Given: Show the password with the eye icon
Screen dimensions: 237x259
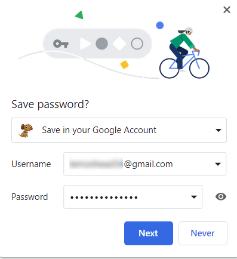Looking at the screenshot, I should (221, 197).
